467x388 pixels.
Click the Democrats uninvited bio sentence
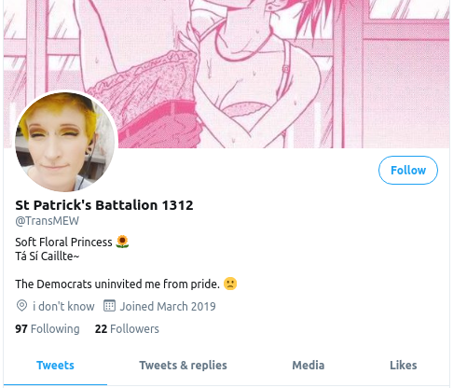click(117, 284)
